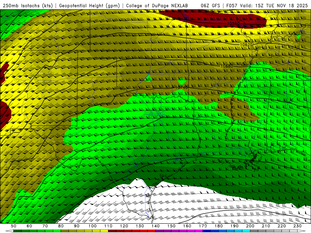The width and height of the screenshot is (311, 233).
Task: Click the 200 value on the color scale
Action: pos(250,226)
